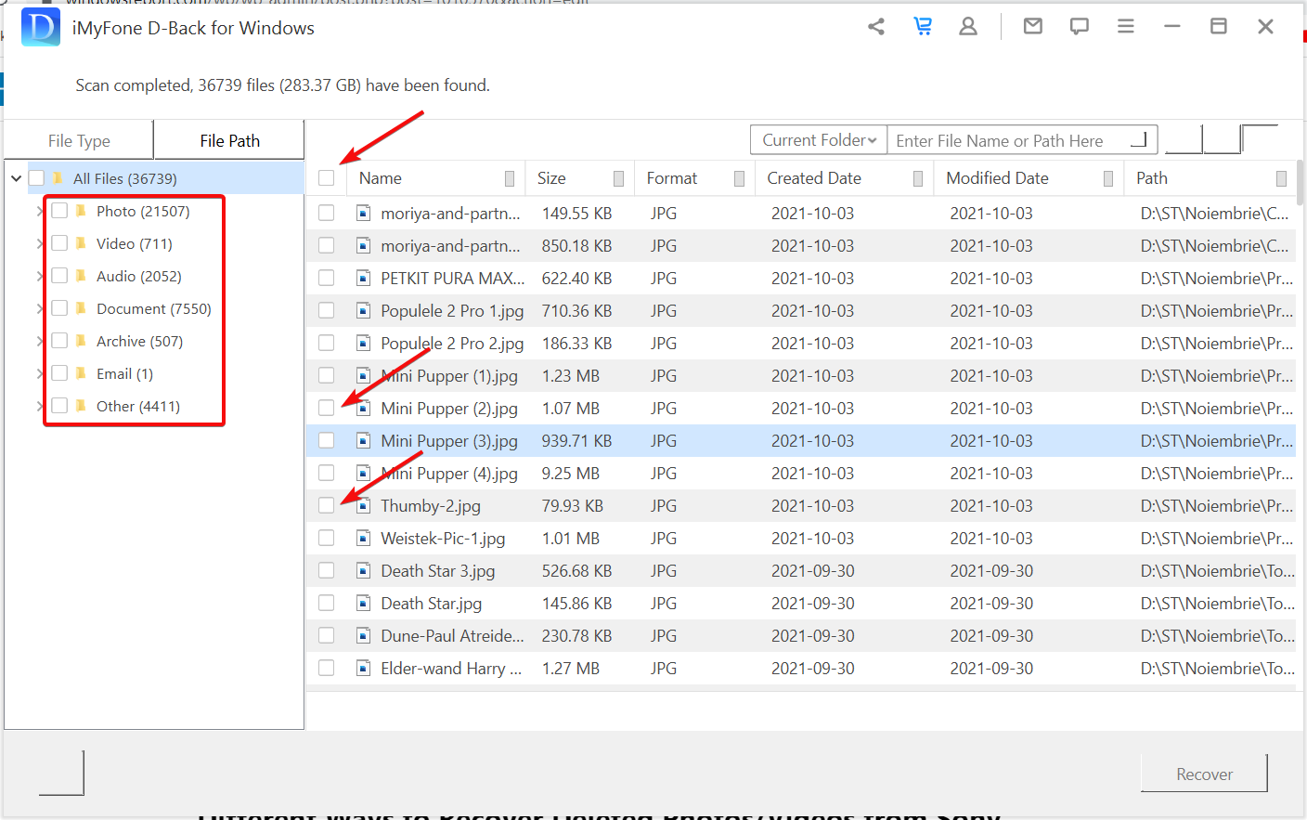This screenshot has width=1307, height=820.
Task: Click the Audio folder icon
Action: click(x=81, y=276)
